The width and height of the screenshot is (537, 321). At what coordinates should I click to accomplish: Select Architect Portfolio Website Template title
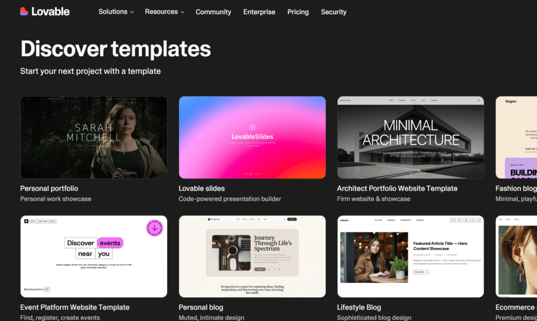[x=398, y=188]
